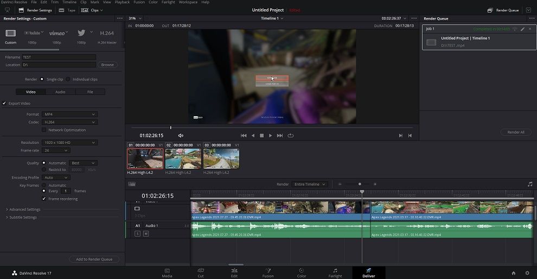Toggle Frame reordering checkbox
This screenshot has height=279, width=537.
(44, 199)
